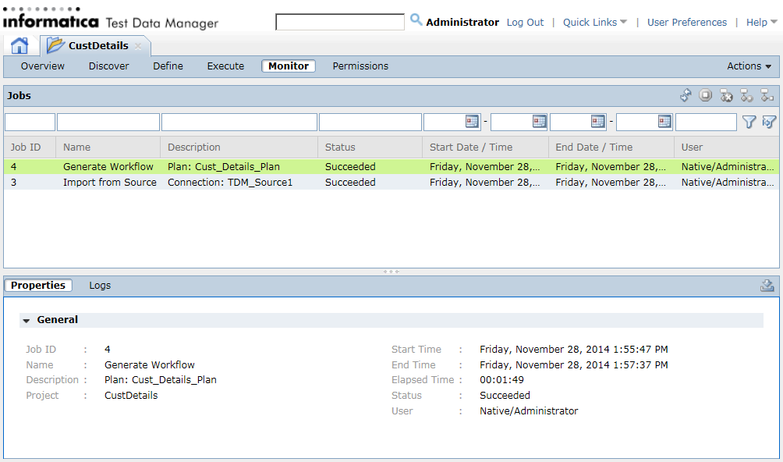Click the Log Out link
The height and width of the screenshot is (462, 783).
point(525,23)
